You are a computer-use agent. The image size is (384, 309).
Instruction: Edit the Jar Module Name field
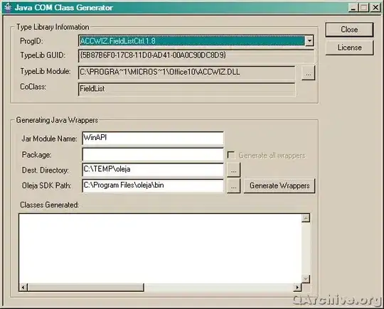(x=153, y=139)
